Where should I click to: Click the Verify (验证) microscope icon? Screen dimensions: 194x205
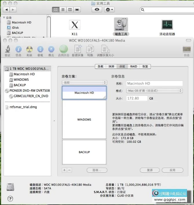8,49
